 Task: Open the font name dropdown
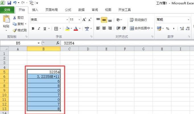(x=67, y=20)
